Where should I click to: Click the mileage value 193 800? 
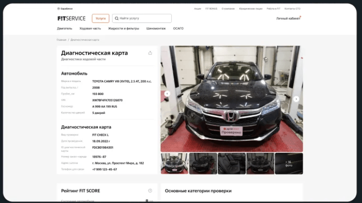coord(98,94)
